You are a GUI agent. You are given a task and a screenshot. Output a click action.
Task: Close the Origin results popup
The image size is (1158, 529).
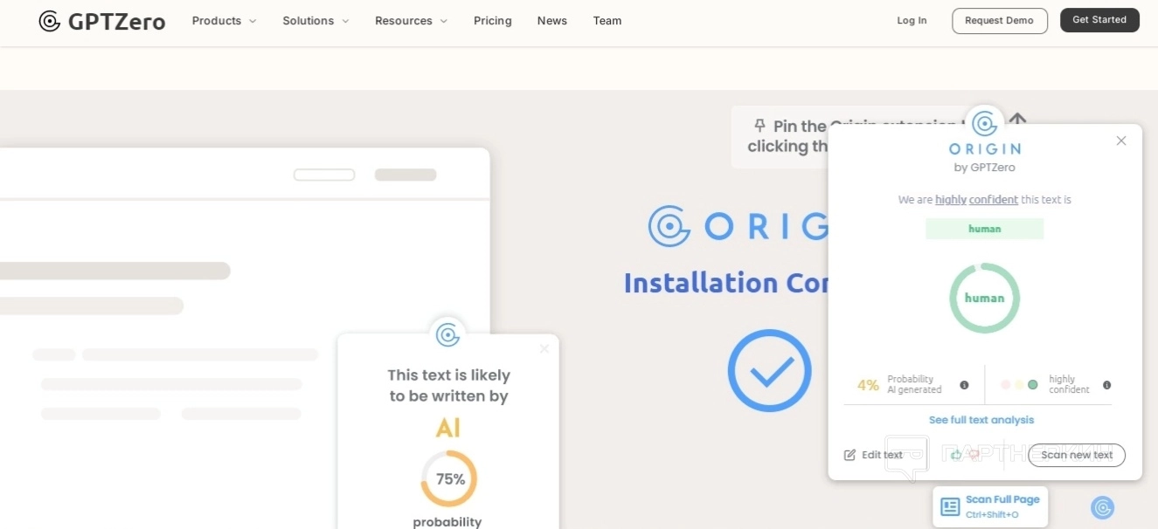point(1121,141)
